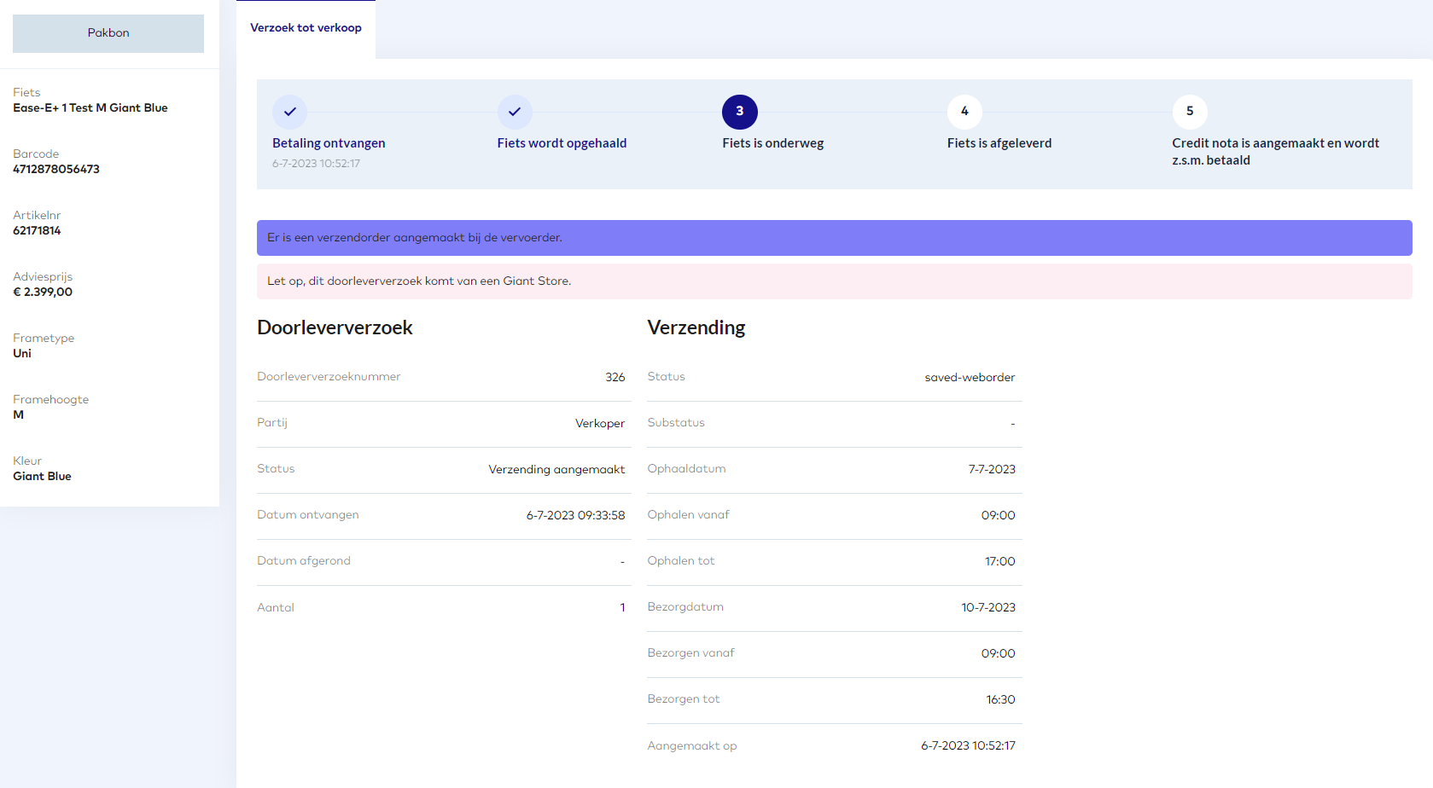Click the Verzending section heading
1433x788 pixels.
696,327
